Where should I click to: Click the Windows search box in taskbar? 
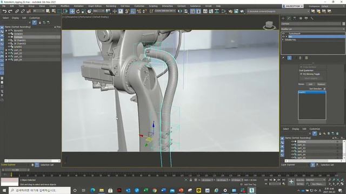click(39, 190)
